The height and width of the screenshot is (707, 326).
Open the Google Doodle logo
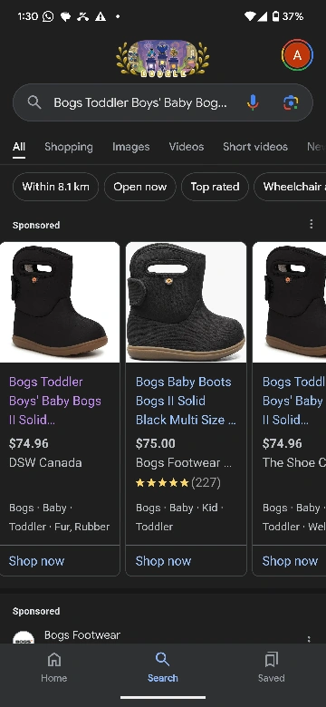pos(163,59)
